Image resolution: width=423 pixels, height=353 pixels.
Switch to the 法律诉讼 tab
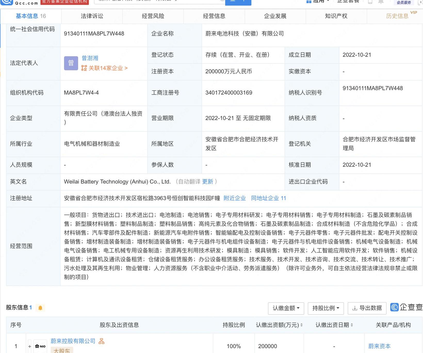pyautogui.click(x=92, y=16)
